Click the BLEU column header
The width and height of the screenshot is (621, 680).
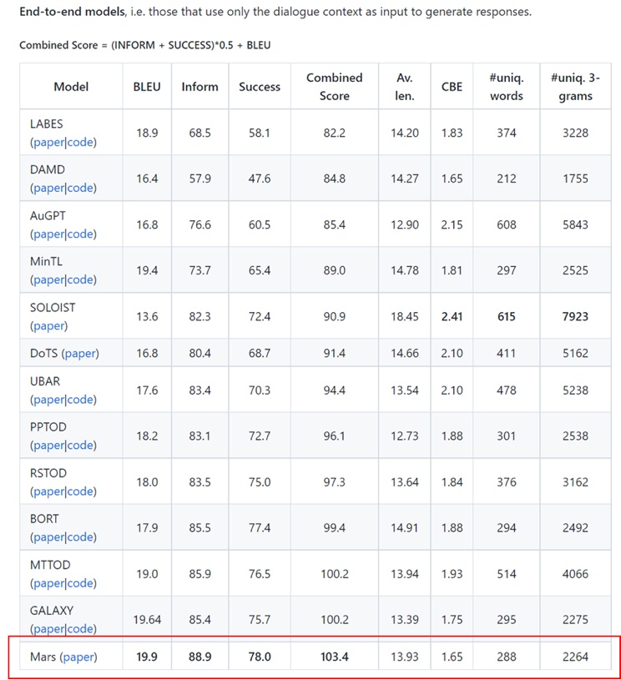click(x=147, y=87)
